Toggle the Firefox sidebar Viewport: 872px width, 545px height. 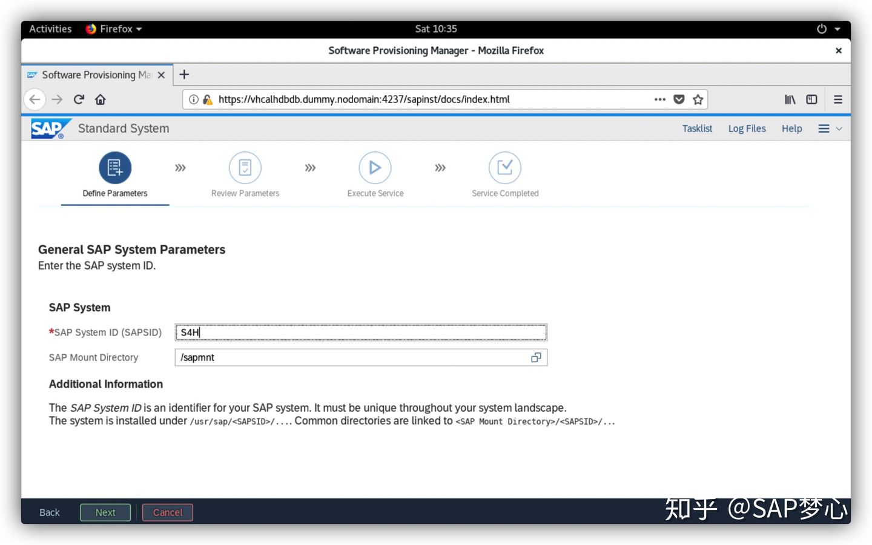pyautogui.click(x=811, y=99)
